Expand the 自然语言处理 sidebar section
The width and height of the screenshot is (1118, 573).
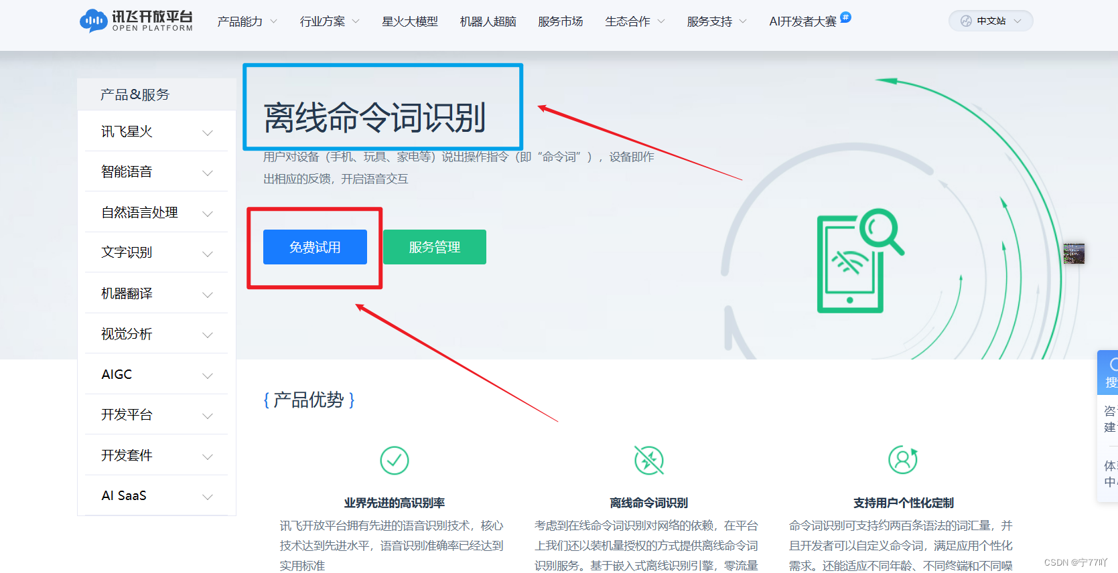(157, 213)
